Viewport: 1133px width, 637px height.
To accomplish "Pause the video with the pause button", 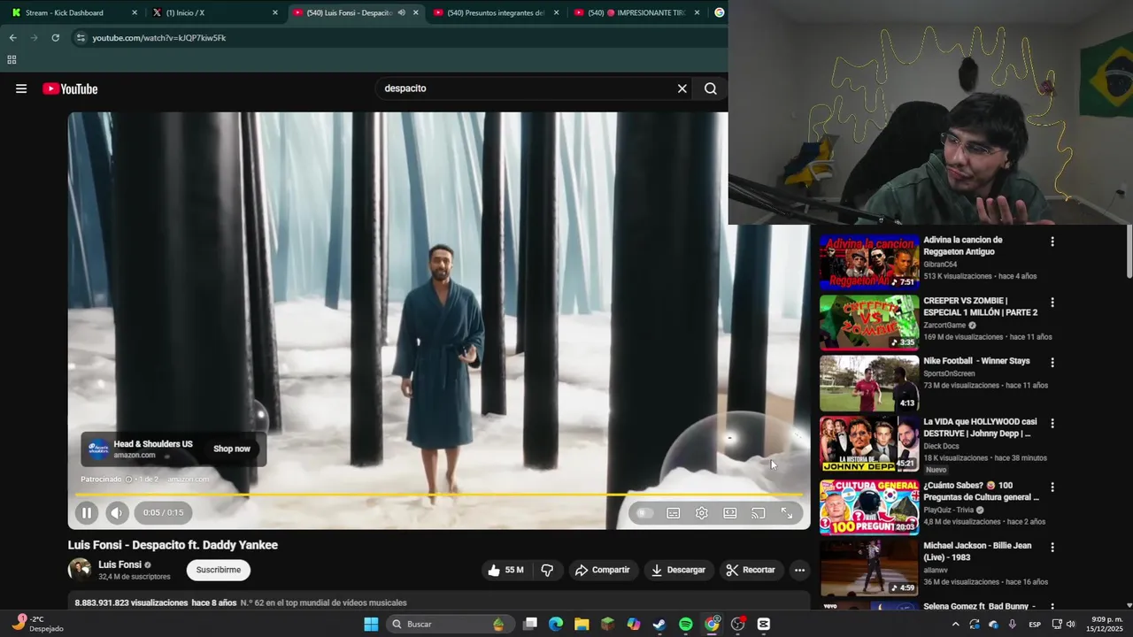I will [87, 512].
